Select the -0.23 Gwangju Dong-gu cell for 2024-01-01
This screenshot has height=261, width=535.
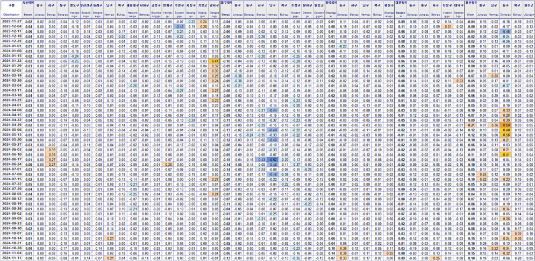pyautogui.click(x=343, y=45)
